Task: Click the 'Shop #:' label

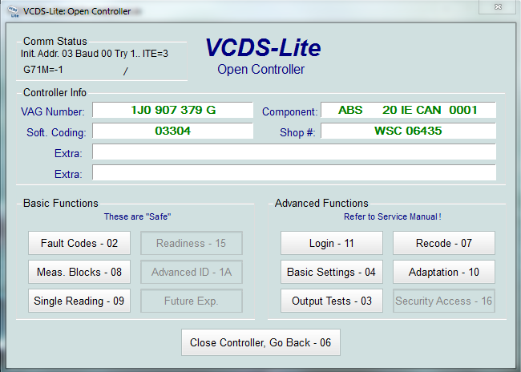Action: coord(297,132)
